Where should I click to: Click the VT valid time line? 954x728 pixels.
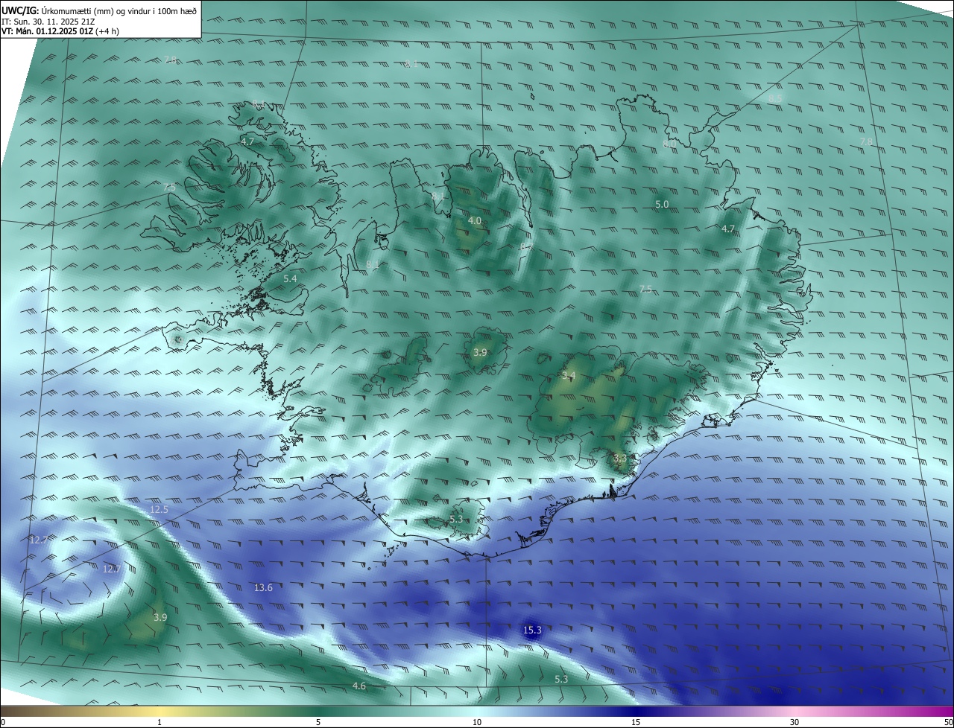pyautogui.click(x=60, y=31)
